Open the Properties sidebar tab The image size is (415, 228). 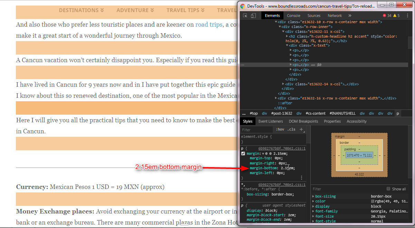[x=332, y=121]
